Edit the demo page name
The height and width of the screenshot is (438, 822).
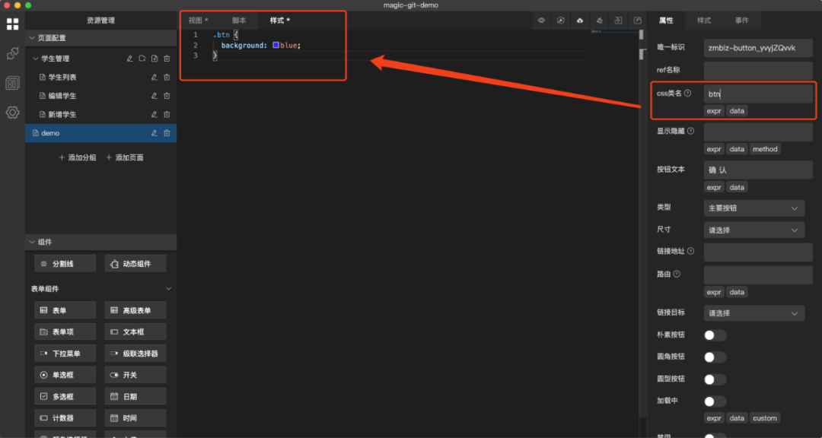click(154, 133)
